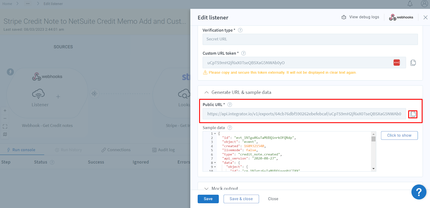Open help for Public URL
The image size is (430, 208).
[230, 105]
